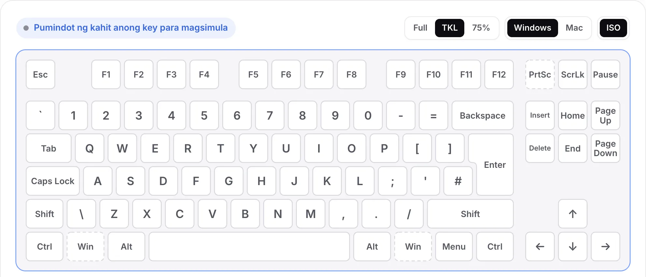Click the left Shift key
Screen dimensions: 646x277
click(x=45, y=214)
